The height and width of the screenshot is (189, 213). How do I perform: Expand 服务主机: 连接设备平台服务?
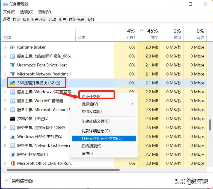[x=5, y=128]
